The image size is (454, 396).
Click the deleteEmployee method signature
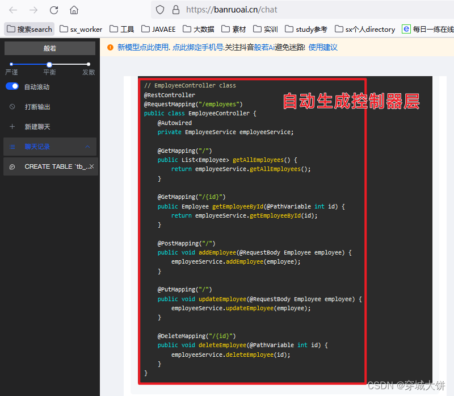point(243,345)
